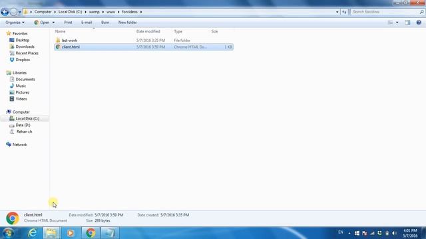Select client.html file name
Image resolution: width=426 pixels, height=239 pixels.
[71, 47]
